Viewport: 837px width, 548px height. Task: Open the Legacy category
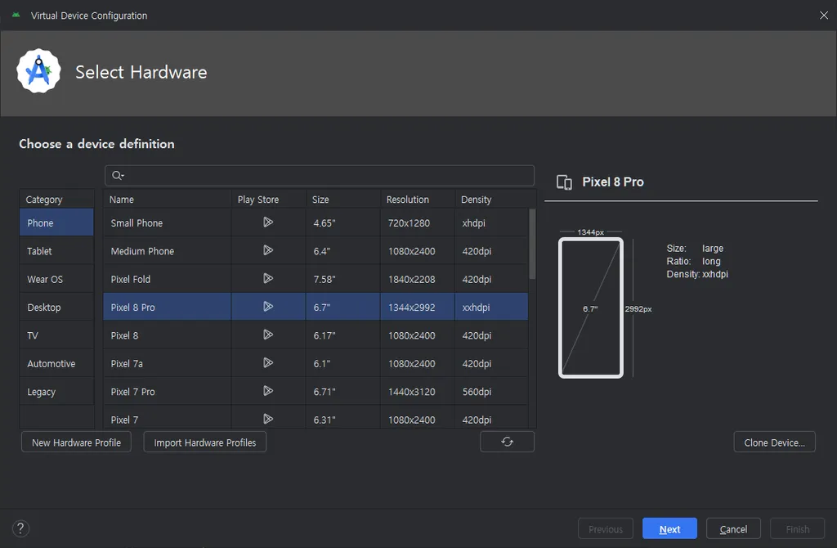click(56, 392)
